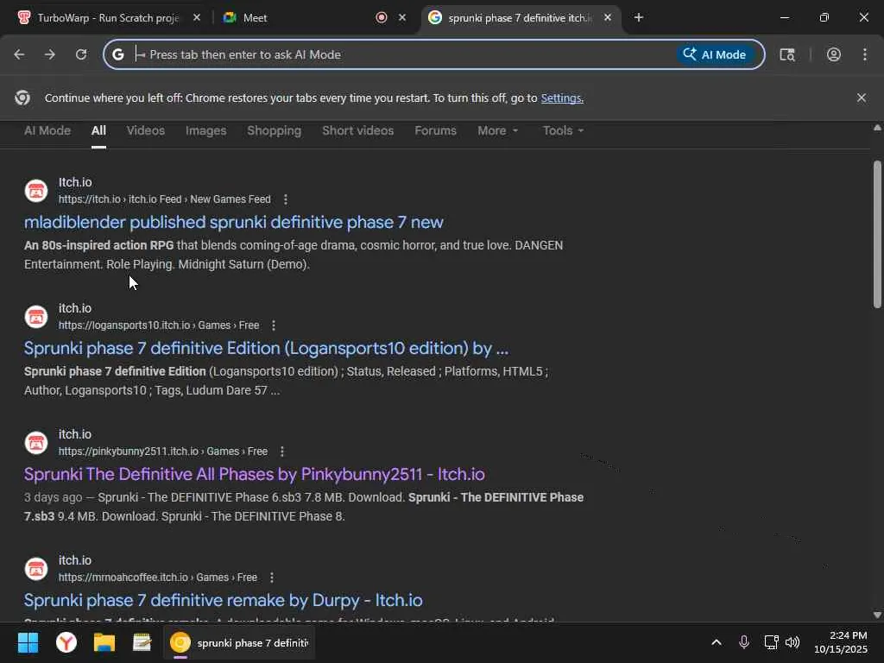This screenshot has width=884, height=663.
Task: Click itch.io favicon of the Pinkybunny2511 result
Action: click(36, 443)
